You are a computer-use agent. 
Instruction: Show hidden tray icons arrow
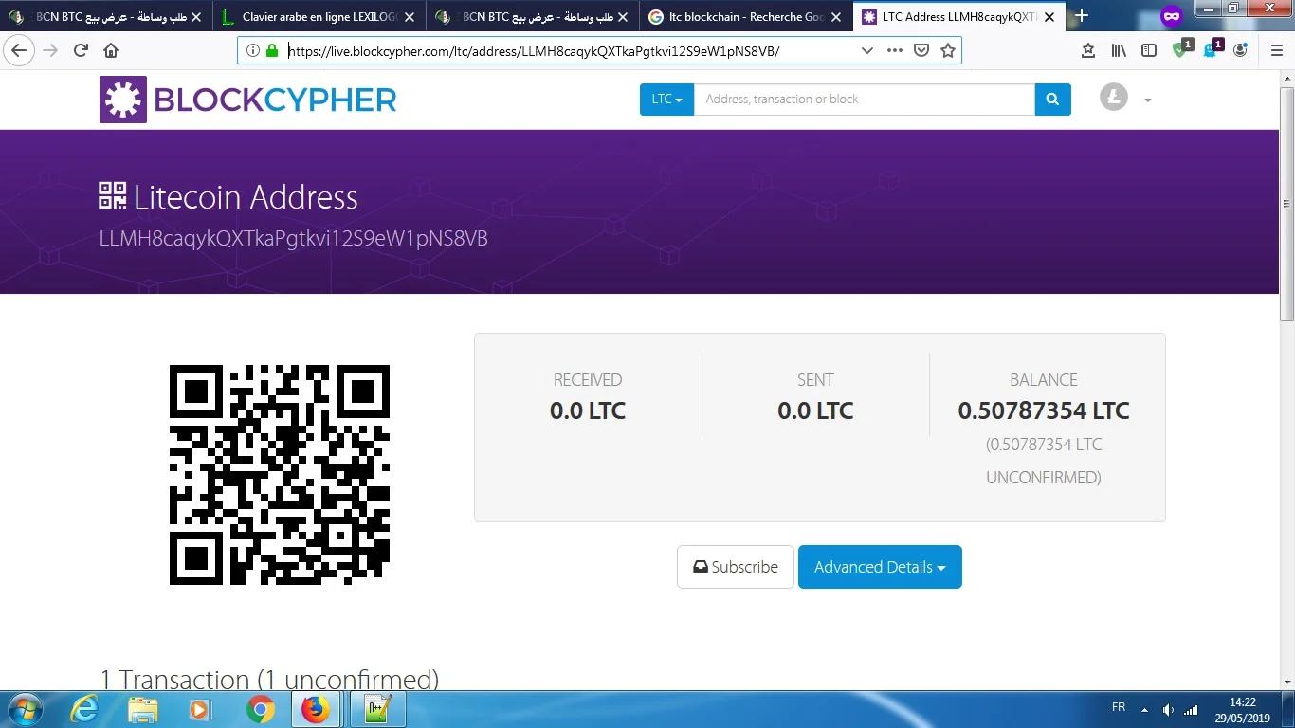pyautogui.click(x=1146, y=709)
